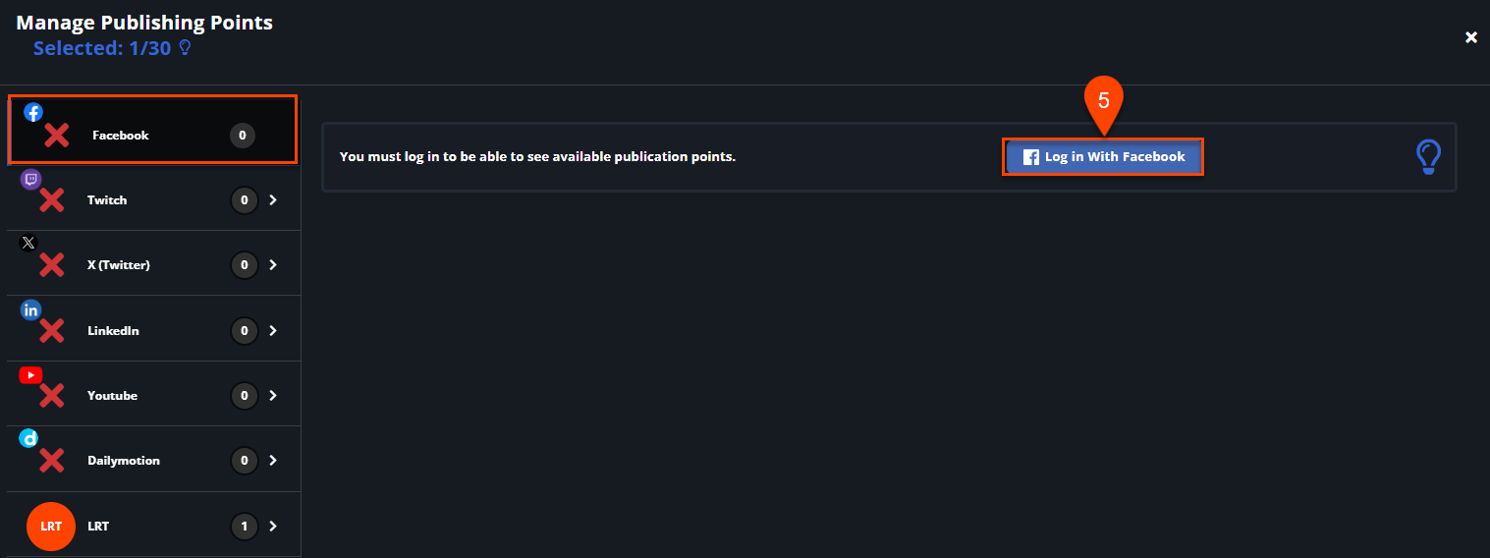Screen dimensions: 1490x558
Task: Open the Dailymotion platform entry
Action: tap(153, 460)
